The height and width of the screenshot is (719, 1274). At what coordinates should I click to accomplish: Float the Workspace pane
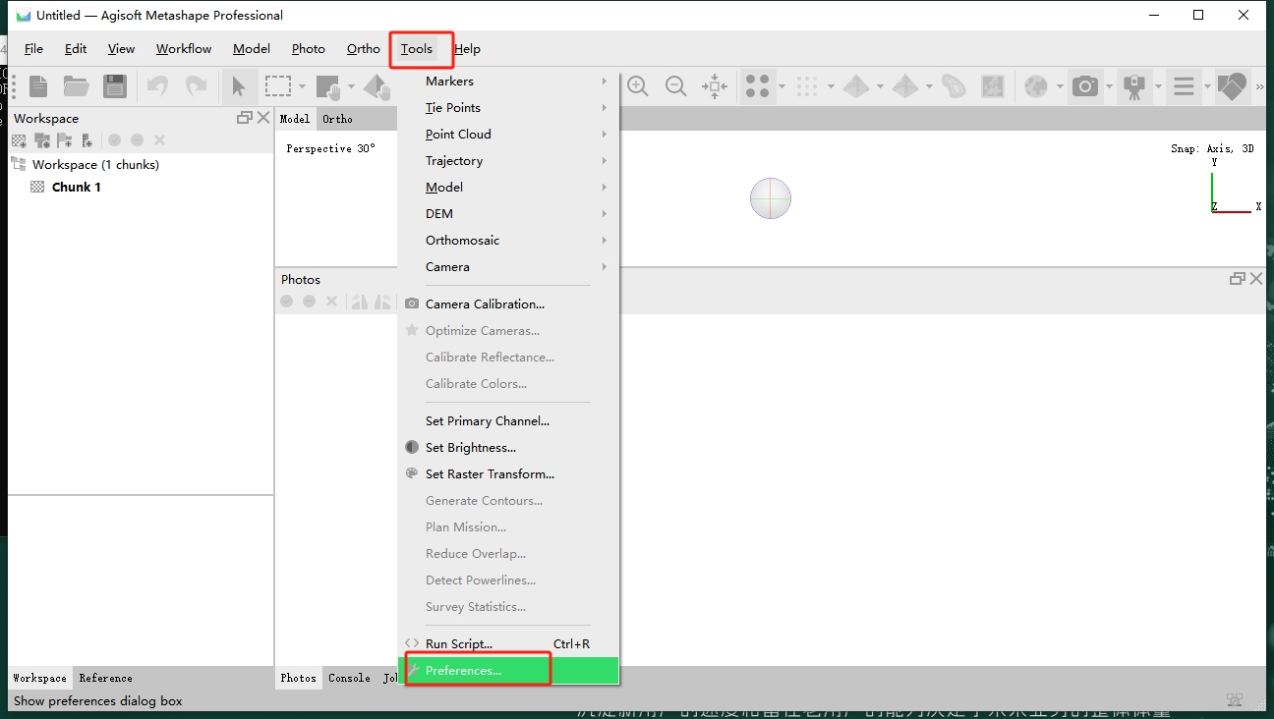(245, 118)
